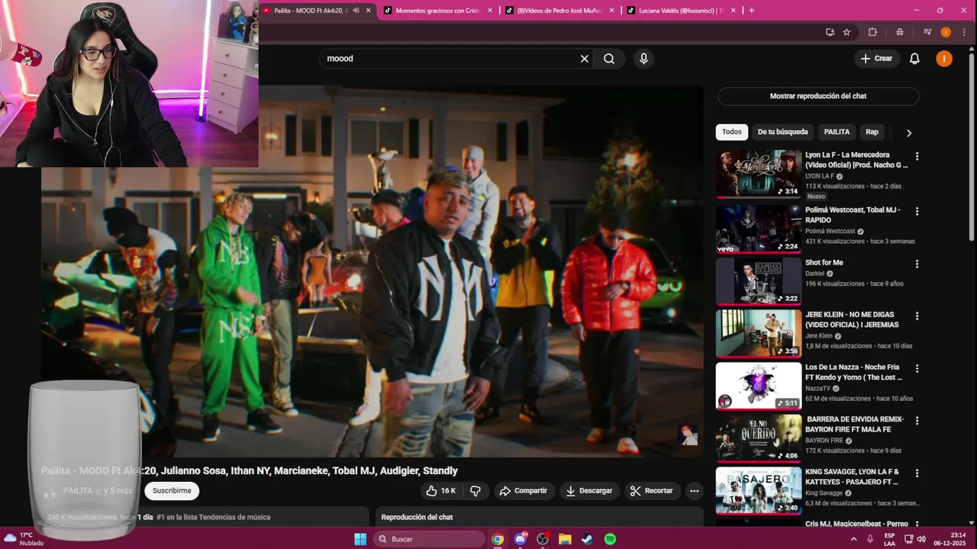
Task: Click install app icon in address bar
Action: click(x=830, y=32)
